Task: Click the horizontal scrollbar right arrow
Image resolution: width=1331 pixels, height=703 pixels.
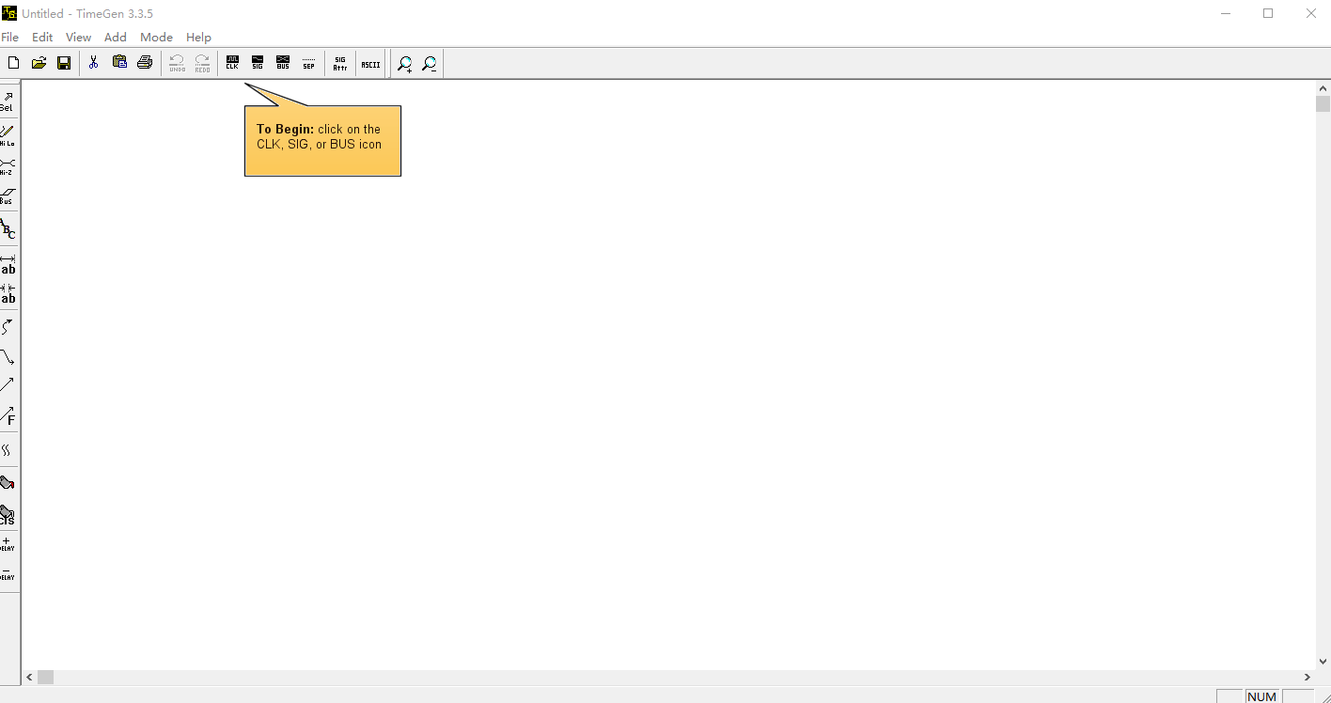Action: click(1307, 677)
